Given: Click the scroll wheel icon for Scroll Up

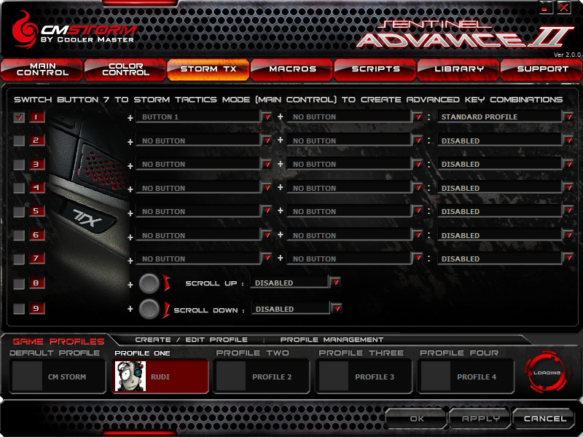Looking at the screenshot, I should [x=149, y=283].
